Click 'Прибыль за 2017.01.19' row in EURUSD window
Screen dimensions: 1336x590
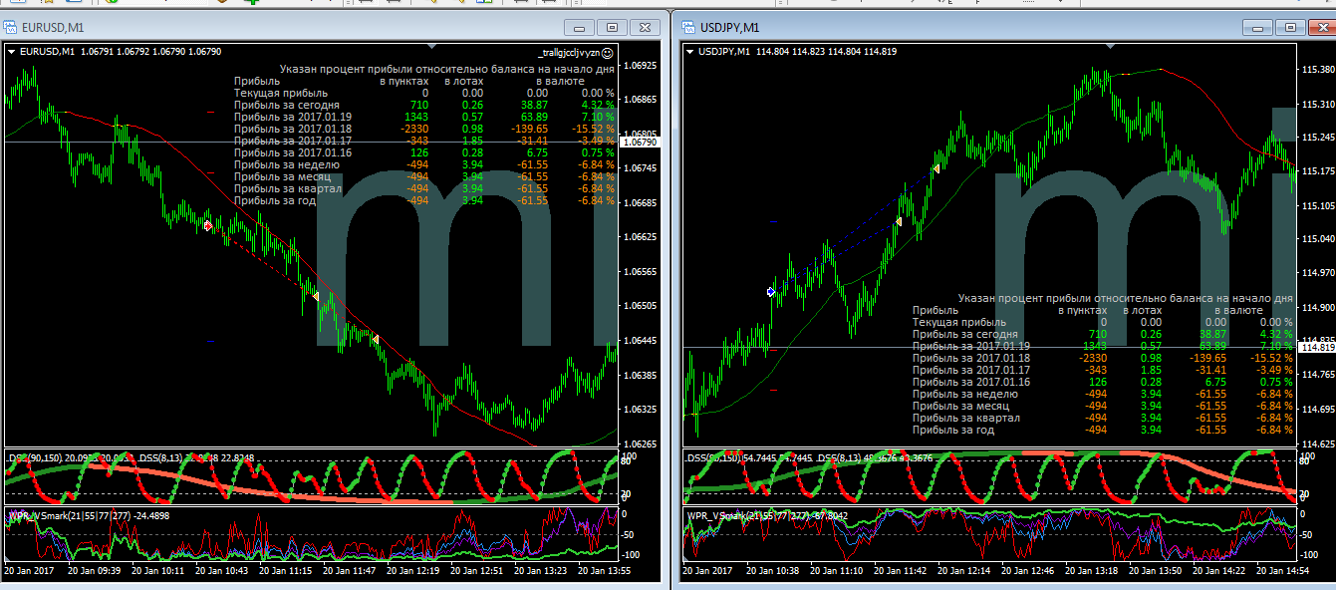coord(424,117)
